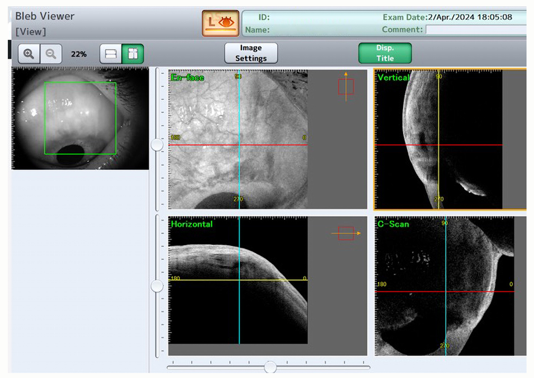Click the left eye indicator icon

(221, 23)
